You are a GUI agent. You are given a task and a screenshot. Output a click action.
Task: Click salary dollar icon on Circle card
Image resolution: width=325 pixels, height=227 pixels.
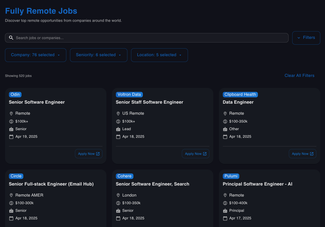point(11,203)
